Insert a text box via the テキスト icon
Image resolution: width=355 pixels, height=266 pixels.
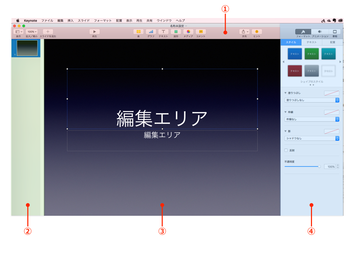pyautogui.click(x=163, y=32)
